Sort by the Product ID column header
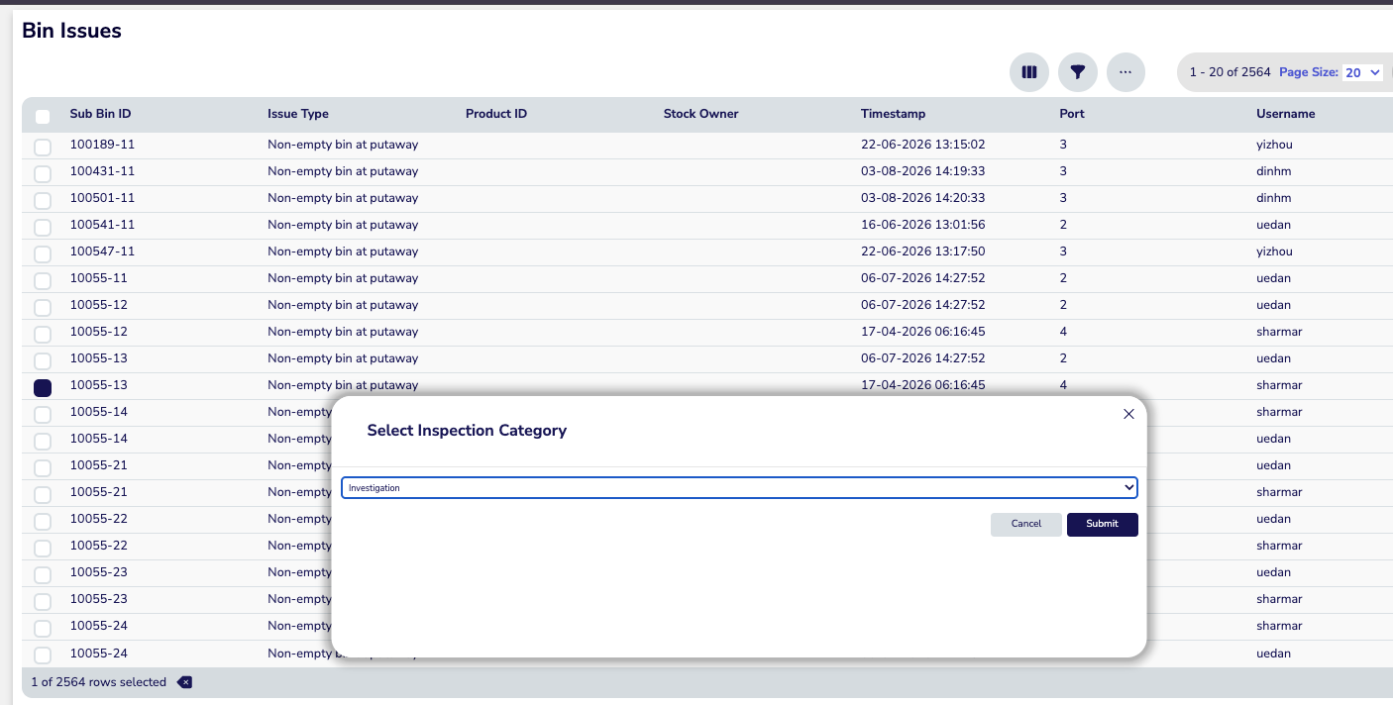This screenshot has width=1393, height=705. click(x=496, y=114)
